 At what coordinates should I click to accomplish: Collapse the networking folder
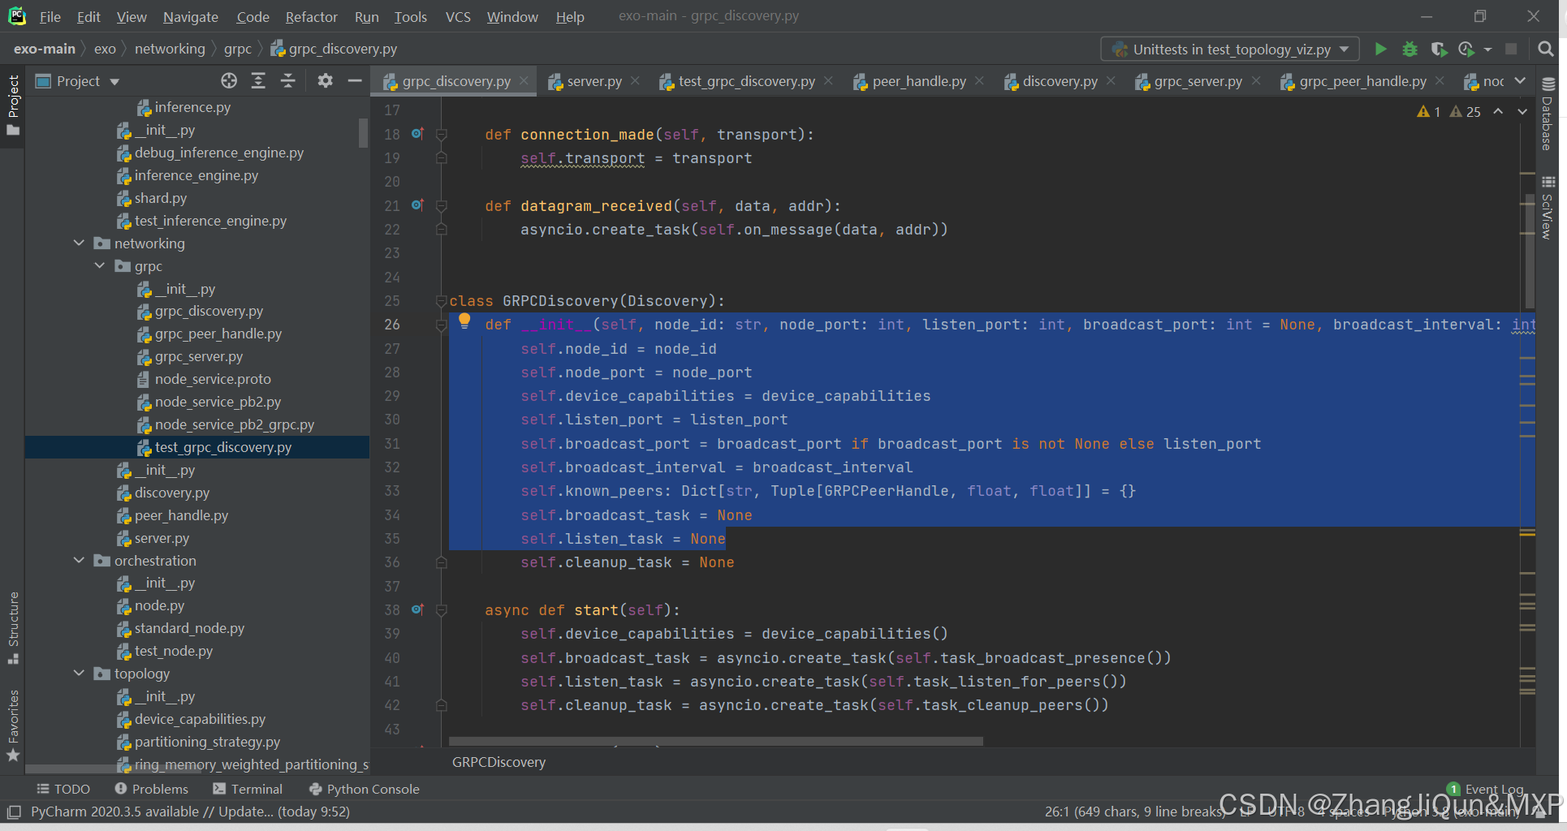point(79,243)
